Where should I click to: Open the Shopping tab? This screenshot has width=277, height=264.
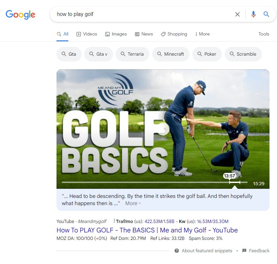pos(174,34)
